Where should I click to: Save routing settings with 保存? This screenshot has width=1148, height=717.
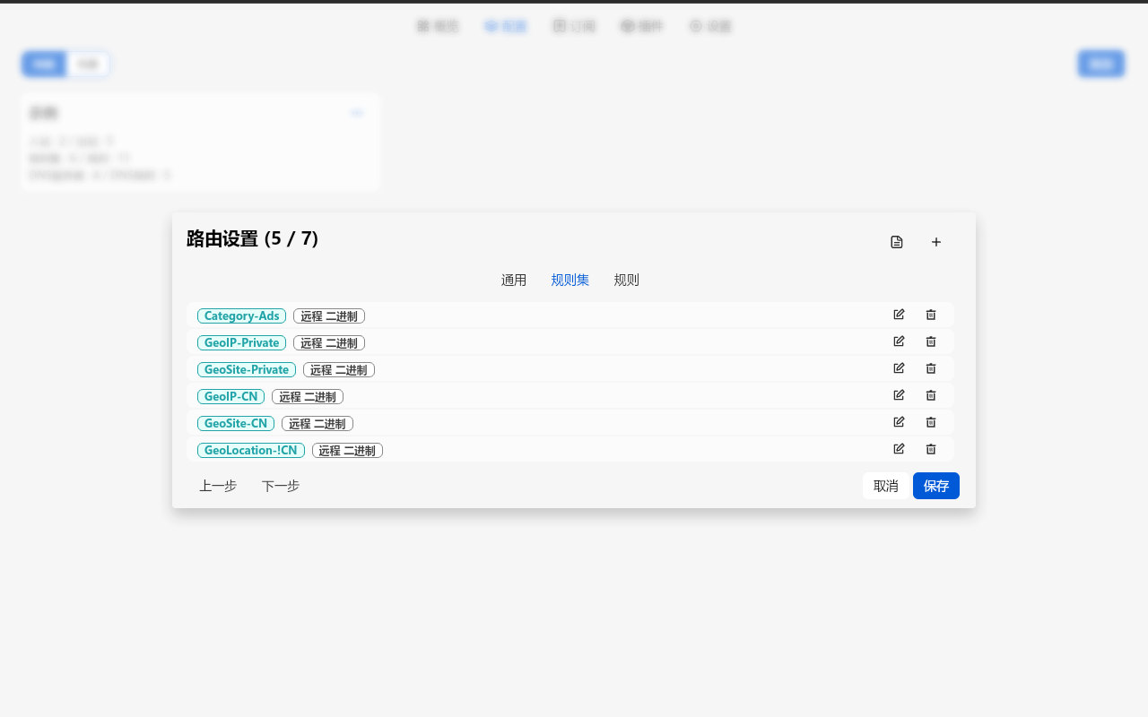tap(936, 486)
